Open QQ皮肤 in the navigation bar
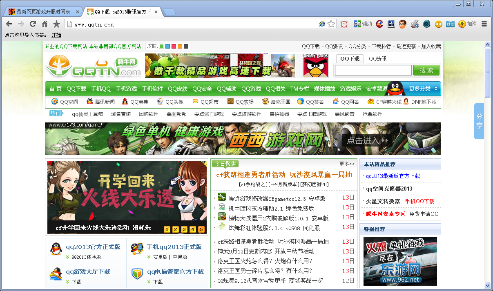 click(x=178, y=89)
